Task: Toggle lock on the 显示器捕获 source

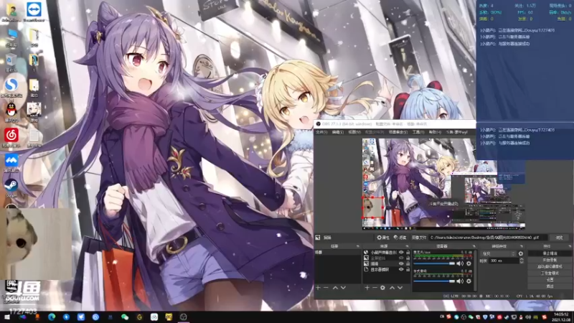Action: click(408, 269)
